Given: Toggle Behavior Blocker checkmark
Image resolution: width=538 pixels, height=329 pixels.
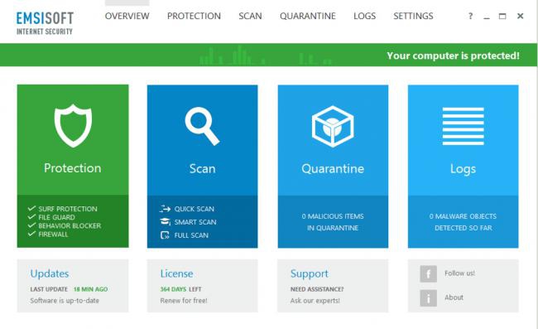Looking at the screenshot, I should [32, 225].
